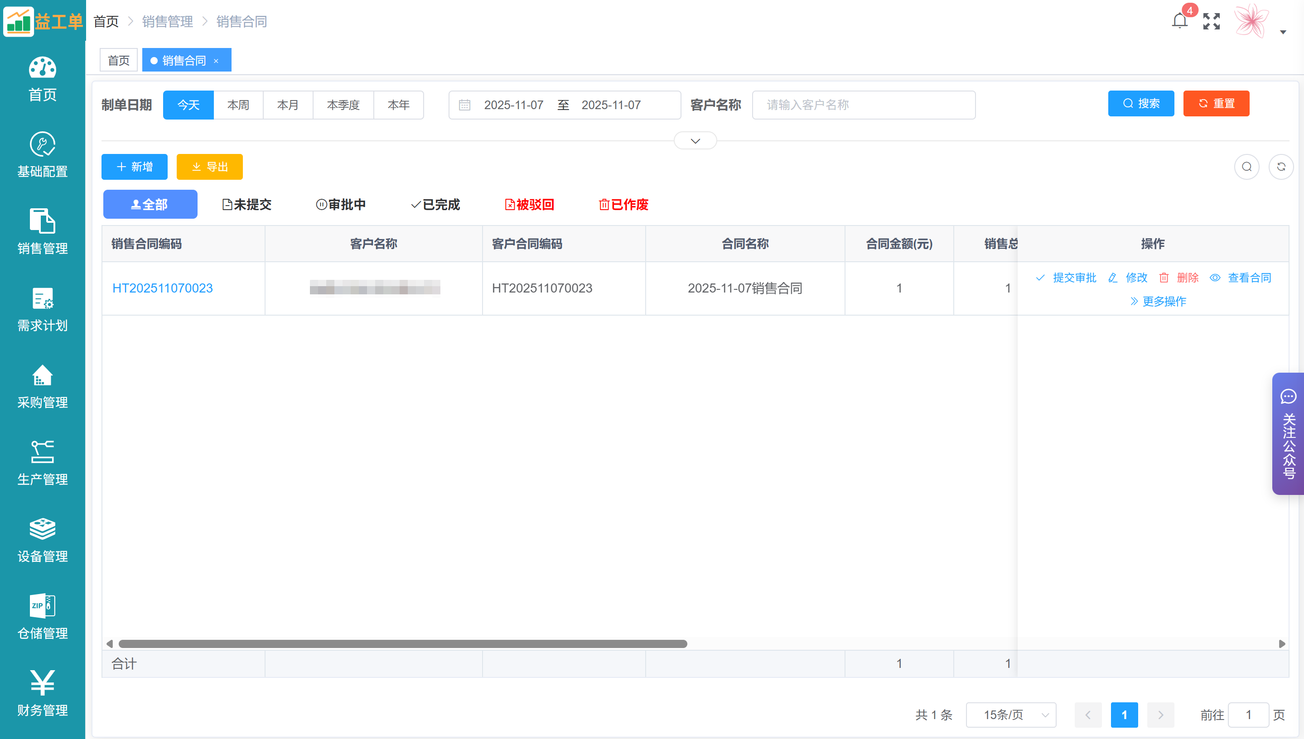
Task: Open the 15条/页 page size dropdown
Action: pos(1010,715)
